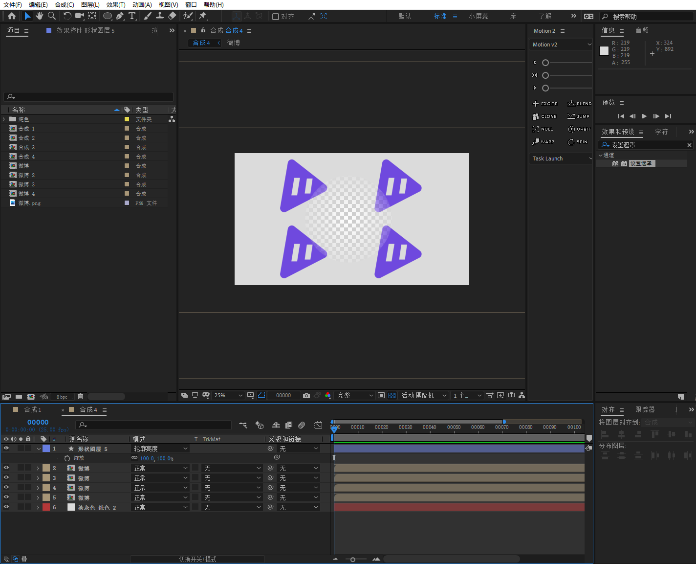Viewport: 696px width, 564px height.
Task: Click the frame blending enable icon
Action: coord(289,425)
